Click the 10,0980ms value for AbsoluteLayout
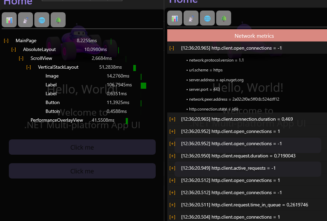Screen dimensions: 327x221 96,49
